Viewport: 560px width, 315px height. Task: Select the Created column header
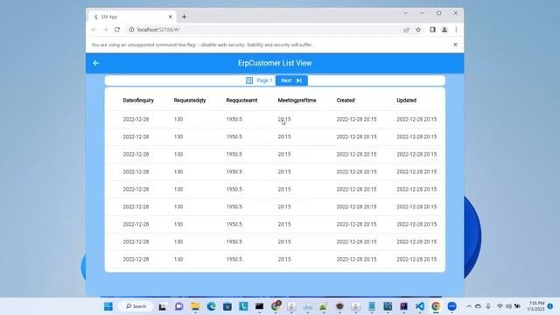pos(346,101)
